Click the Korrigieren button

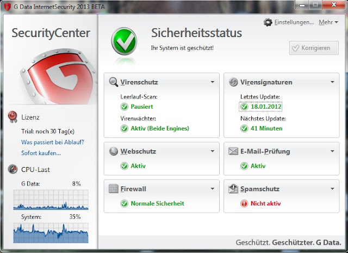point(314,48)
